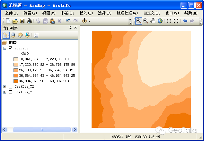Uncheck the corrido layer
Image resolution: width=204 pixels, height=141 pixels.
(10, 48)
